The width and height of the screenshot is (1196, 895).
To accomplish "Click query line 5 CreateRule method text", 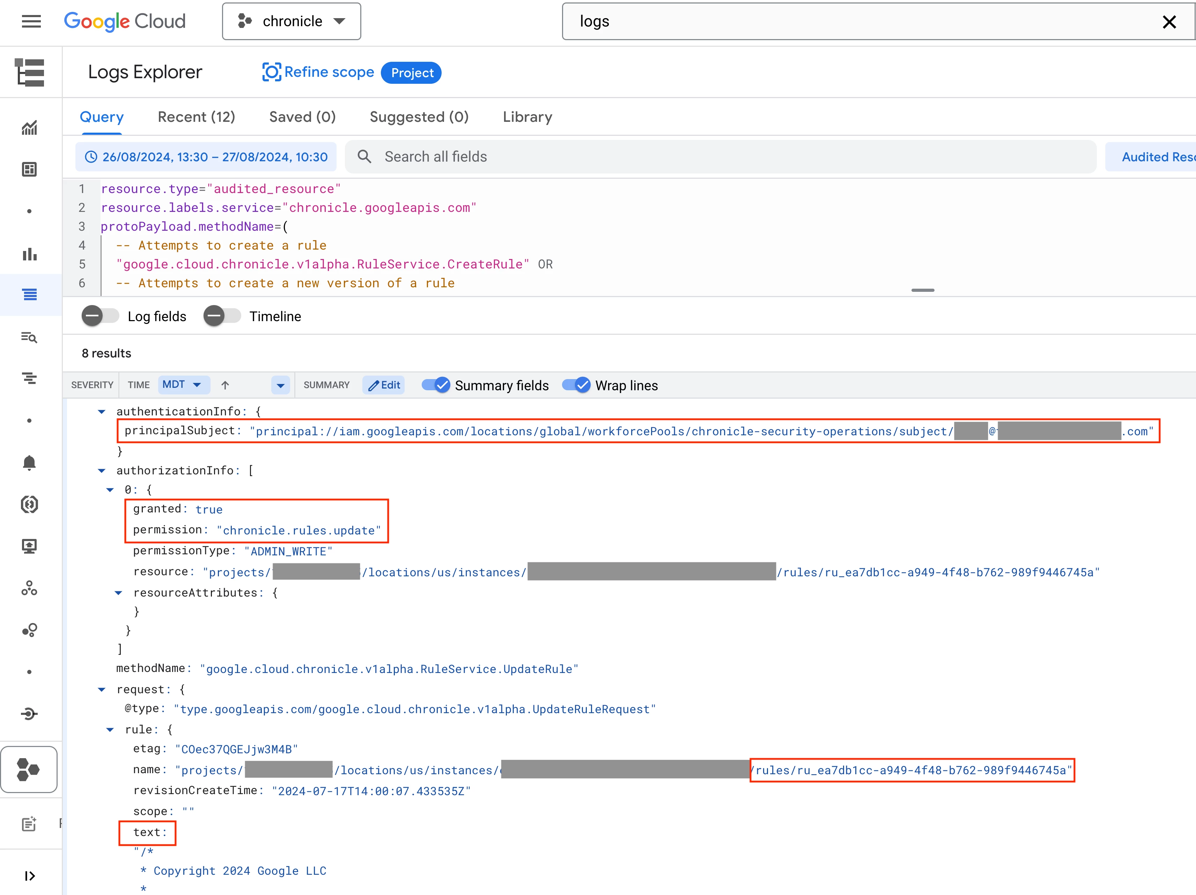I will pyautogui.click(x=323, y=265).
